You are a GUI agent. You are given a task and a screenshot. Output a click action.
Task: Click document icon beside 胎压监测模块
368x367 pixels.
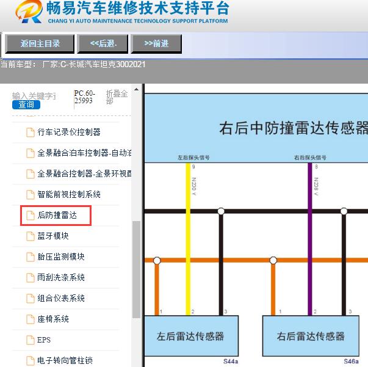coord(31,256)
